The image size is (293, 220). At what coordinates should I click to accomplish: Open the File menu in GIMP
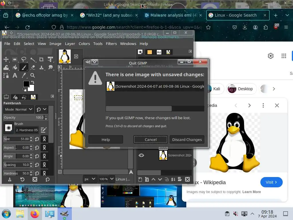(x=7, y=44)
